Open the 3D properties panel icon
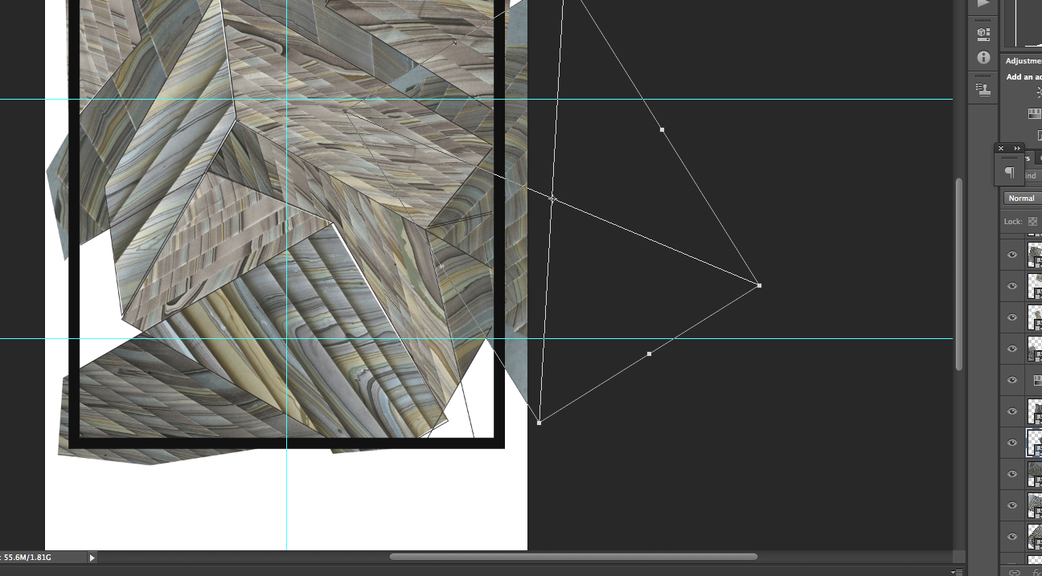This screenshot has width=1042, height=576. (983, 35)
